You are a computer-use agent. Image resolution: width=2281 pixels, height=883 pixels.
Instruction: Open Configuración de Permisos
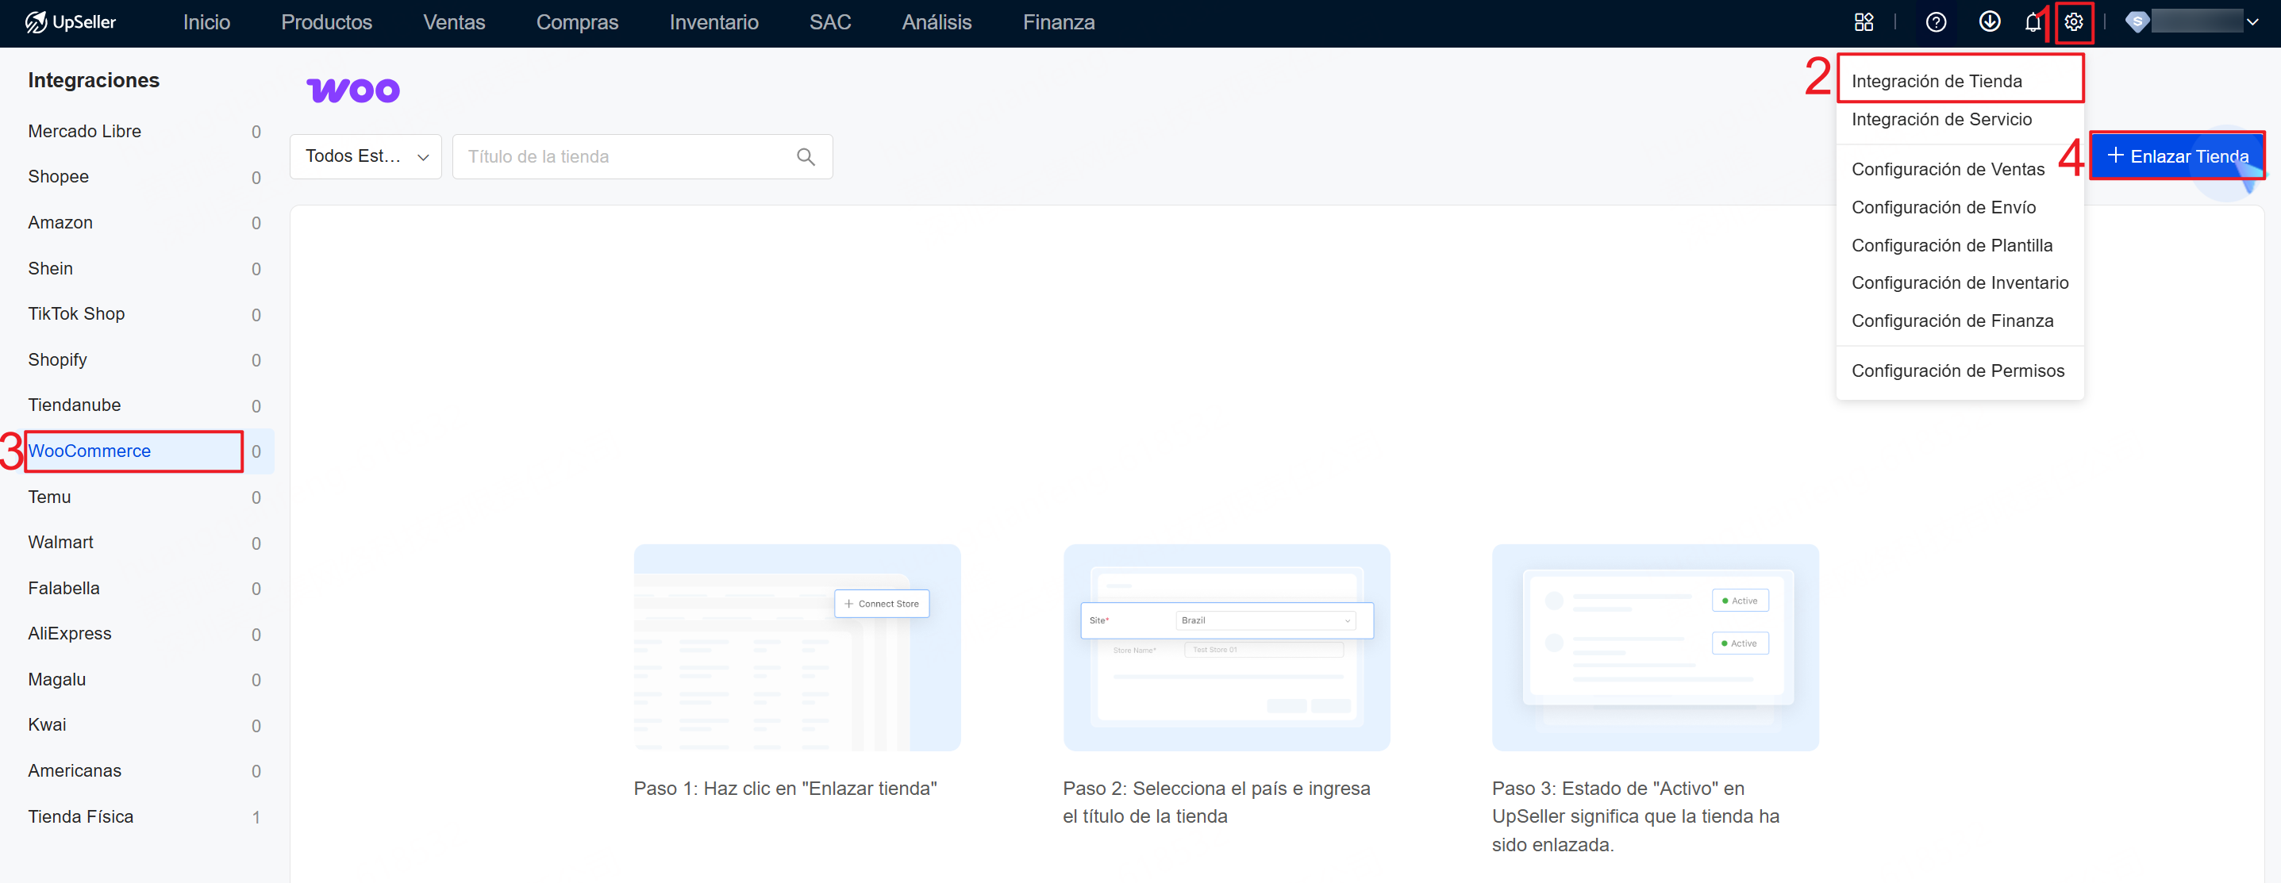tap(1960, 370)
